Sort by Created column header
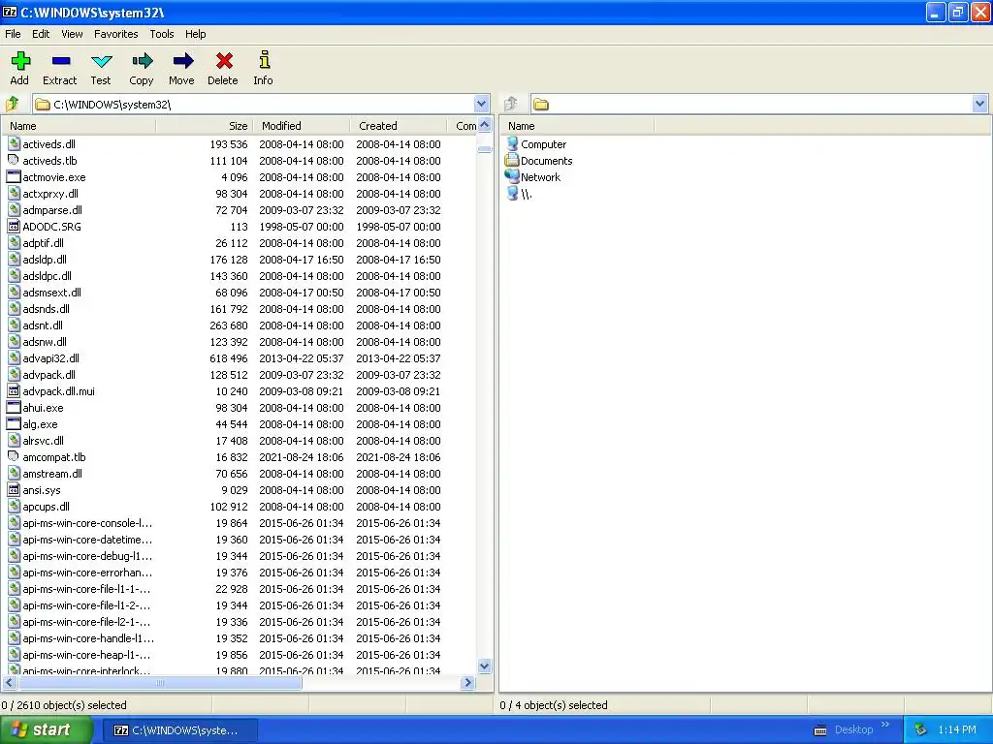 pyautogui.click(x=399, y=126)
